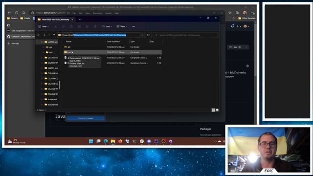Click New tab in Edge sidebar

point(13,44)
